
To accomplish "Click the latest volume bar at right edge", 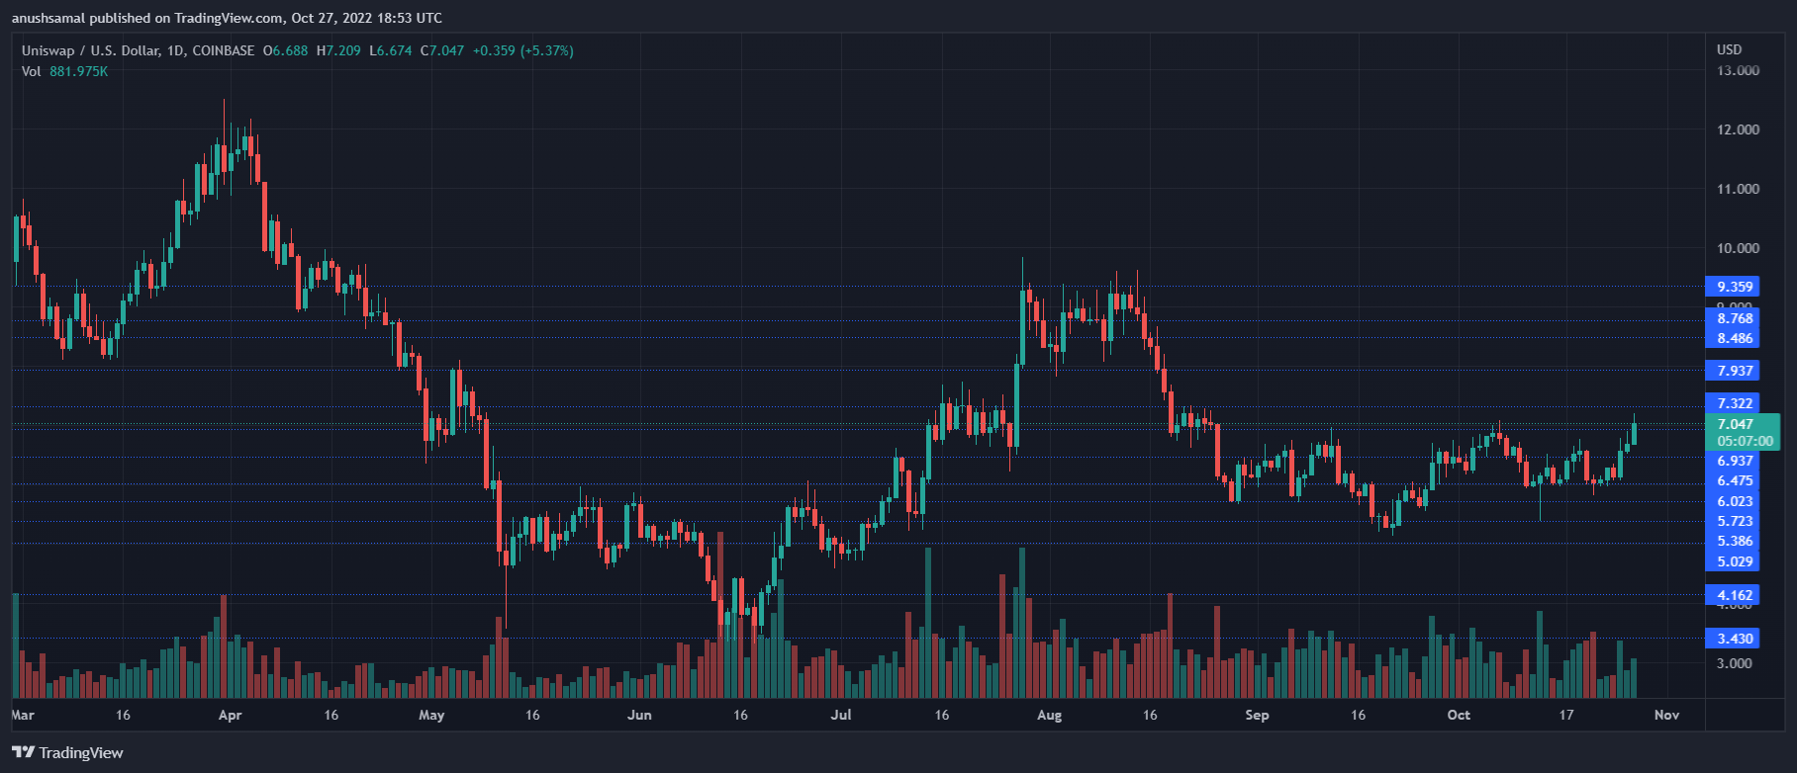I will (1634, 678).
